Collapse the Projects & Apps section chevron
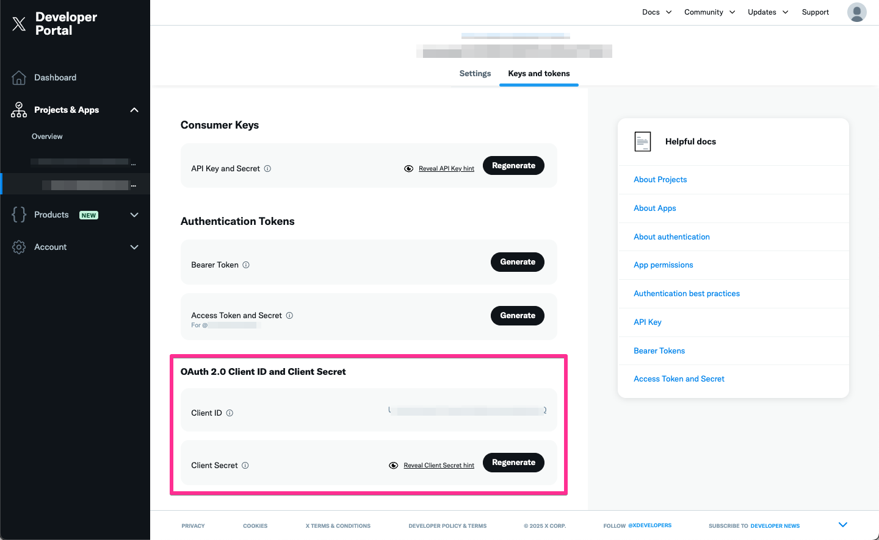The width and height of the screenshot is (879, 540). [x=134, y=110]
